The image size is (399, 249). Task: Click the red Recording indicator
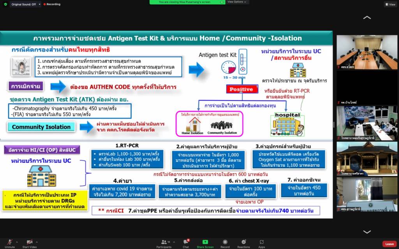coord(52,4)
